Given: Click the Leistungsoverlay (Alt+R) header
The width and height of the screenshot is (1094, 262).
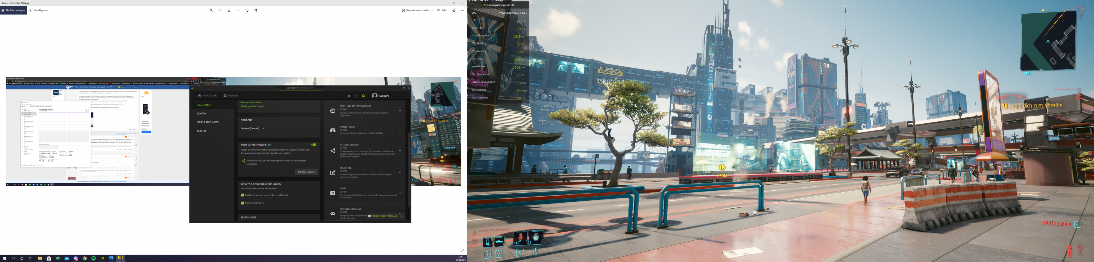Looking at the screenshot, I should 501,5.
